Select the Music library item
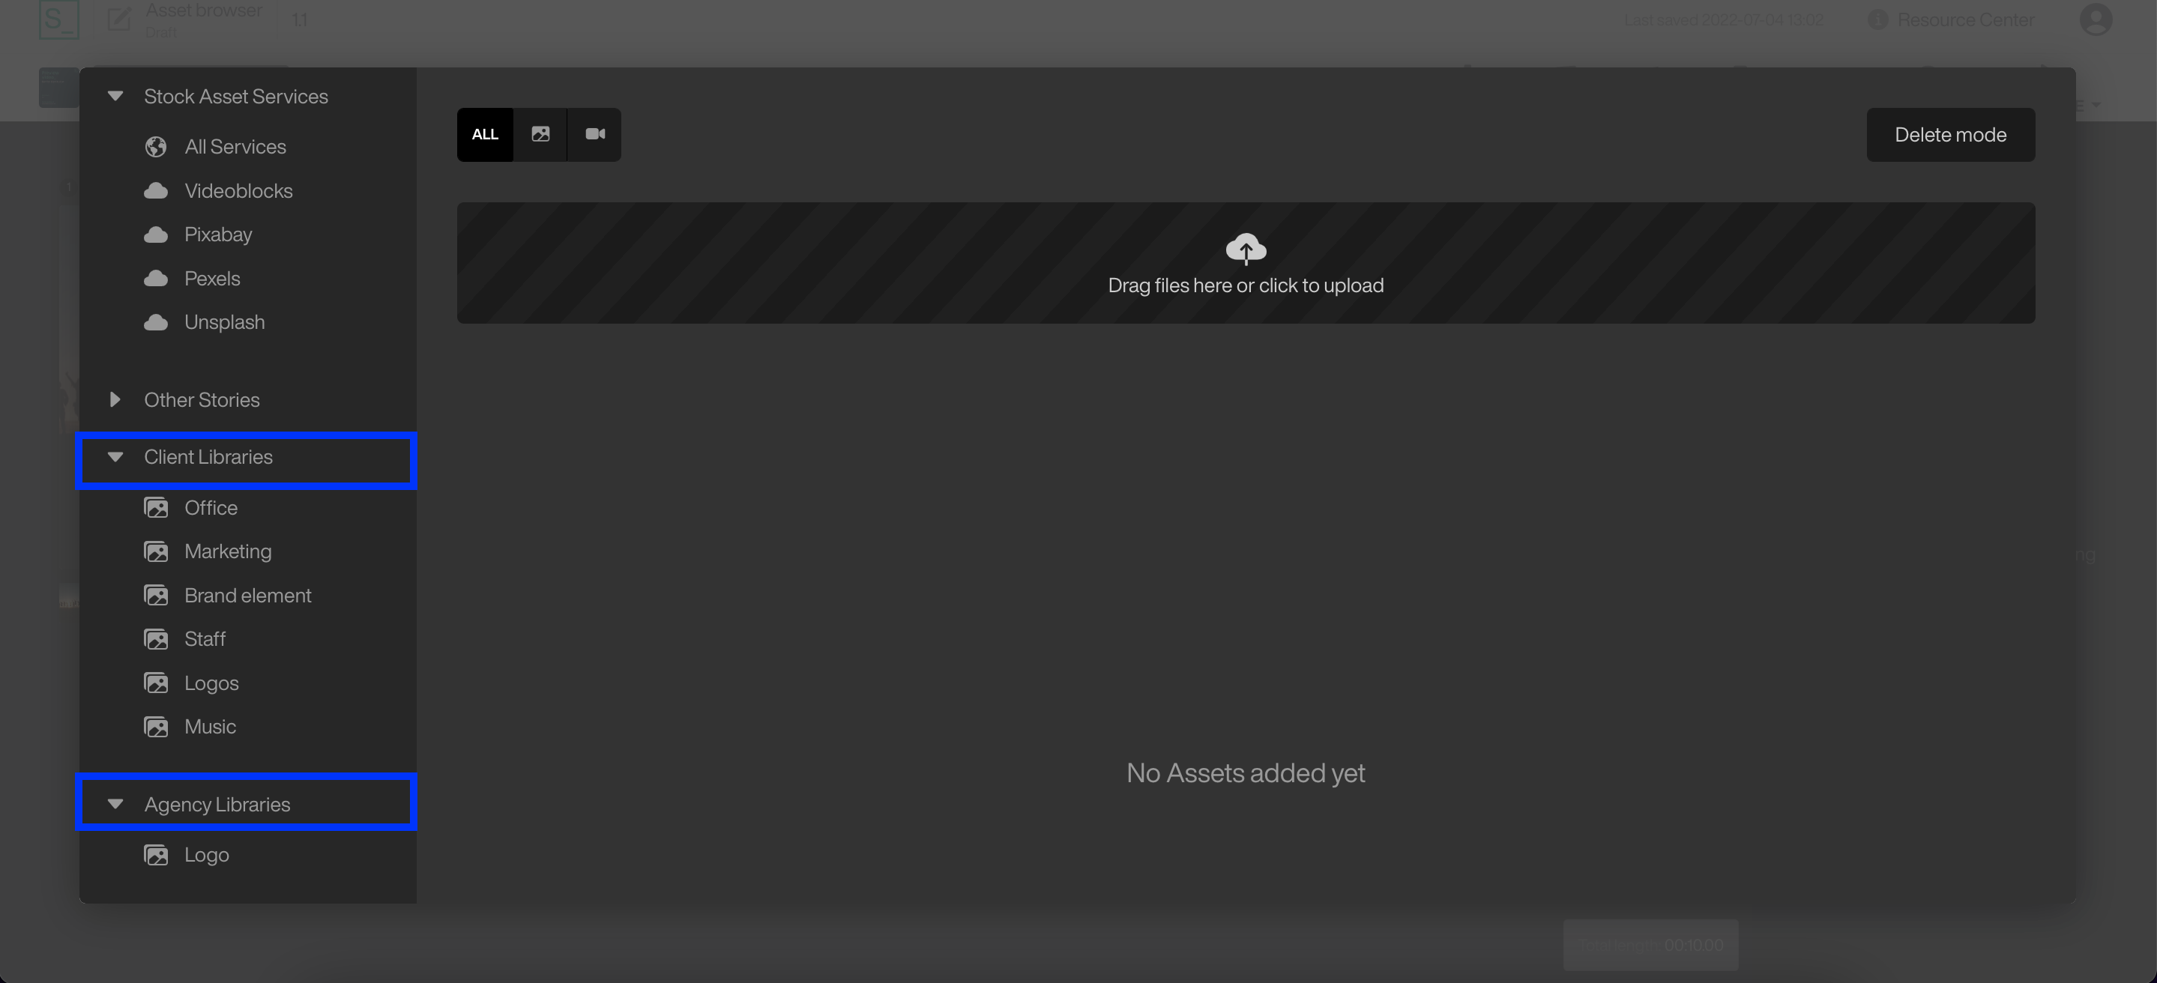Screen dimensions: 2157x983 pyautogui.click(x=211, y=726)
